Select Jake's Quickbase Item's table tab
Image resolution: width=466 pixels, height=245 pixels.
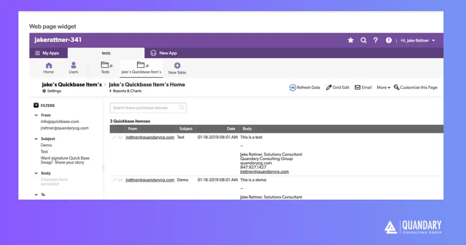[141, 68]
